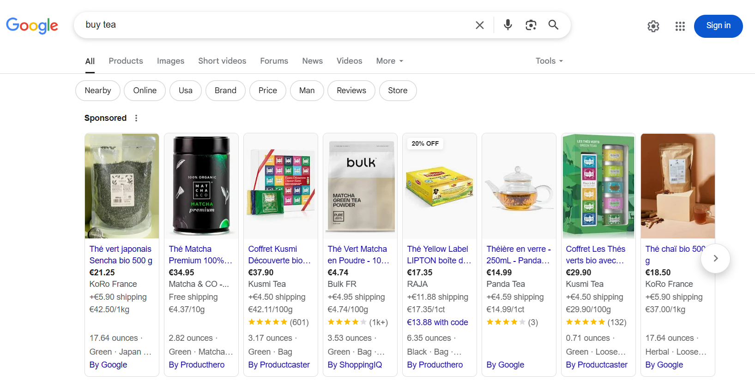Open Google settings gear icon
This screenshot has width=755, height=392.
tap(653, 26)
